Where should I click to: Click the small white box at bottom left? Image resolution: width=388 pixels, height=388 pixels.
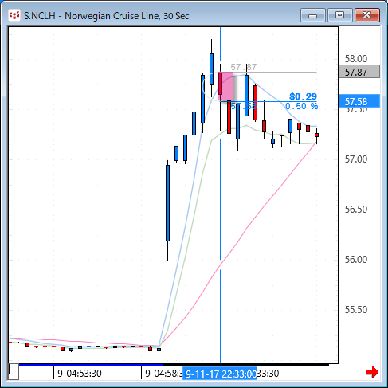coord(14,372)
